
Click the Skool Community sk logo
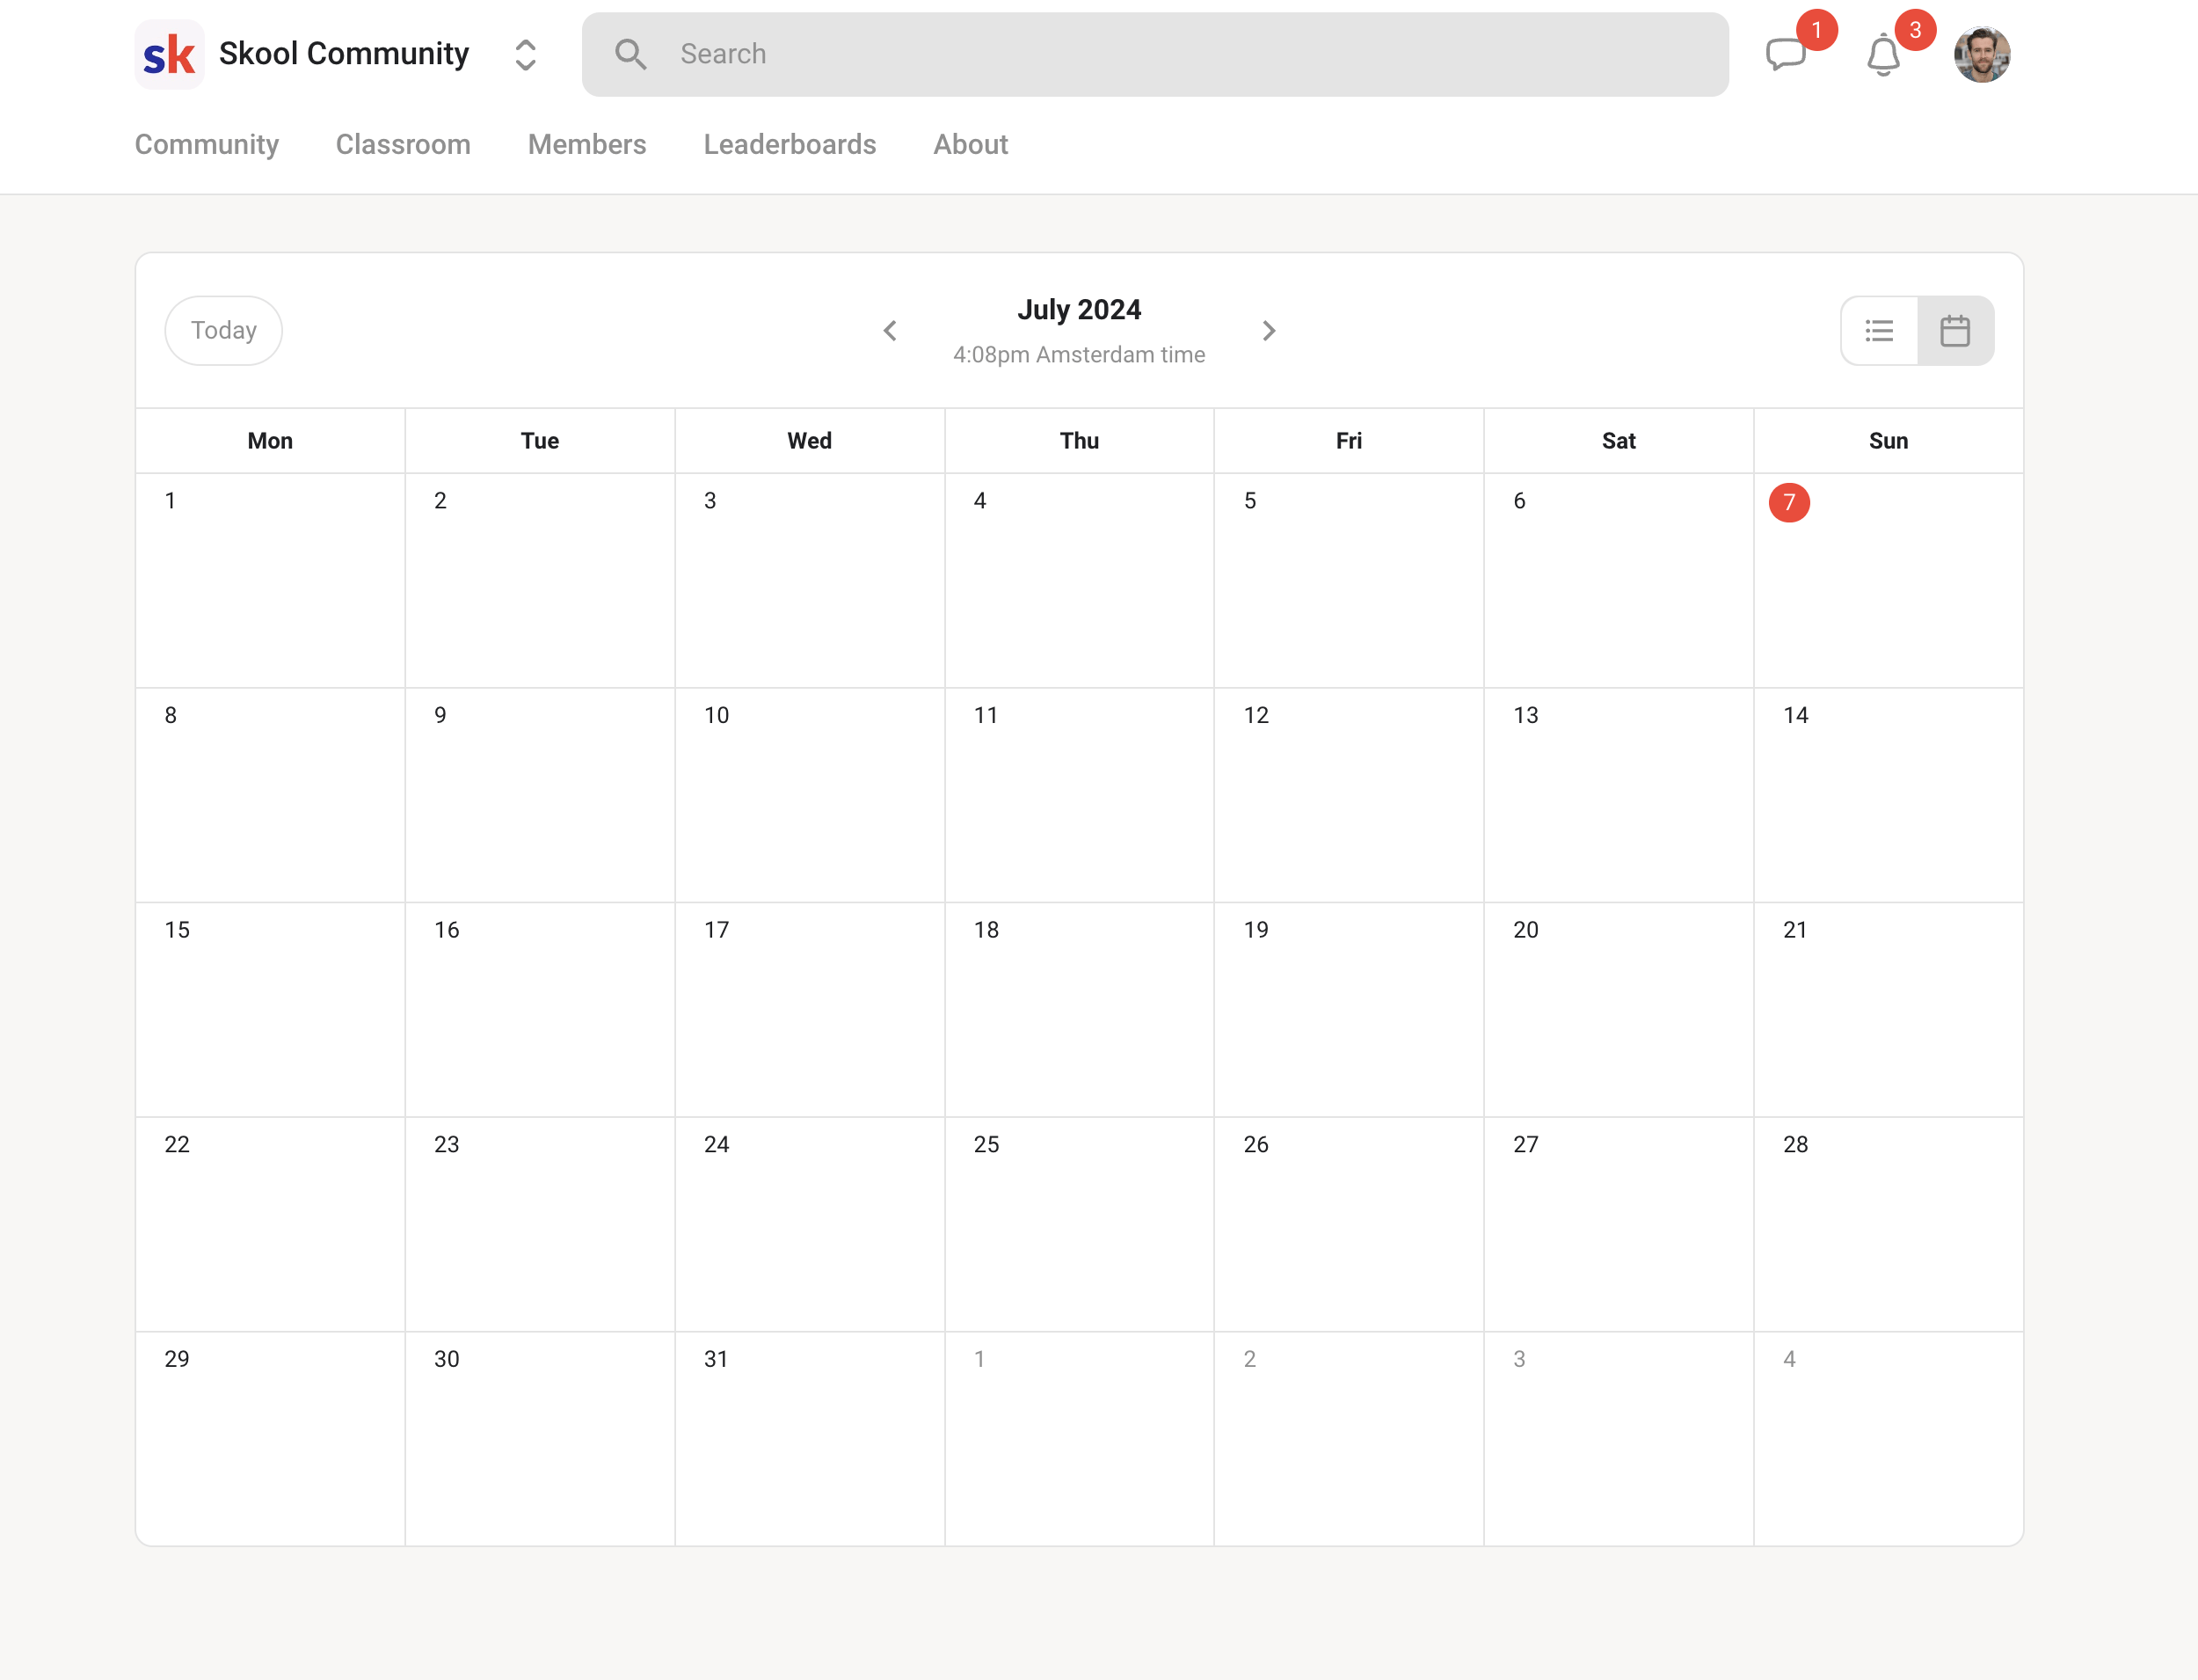(169, 54)
